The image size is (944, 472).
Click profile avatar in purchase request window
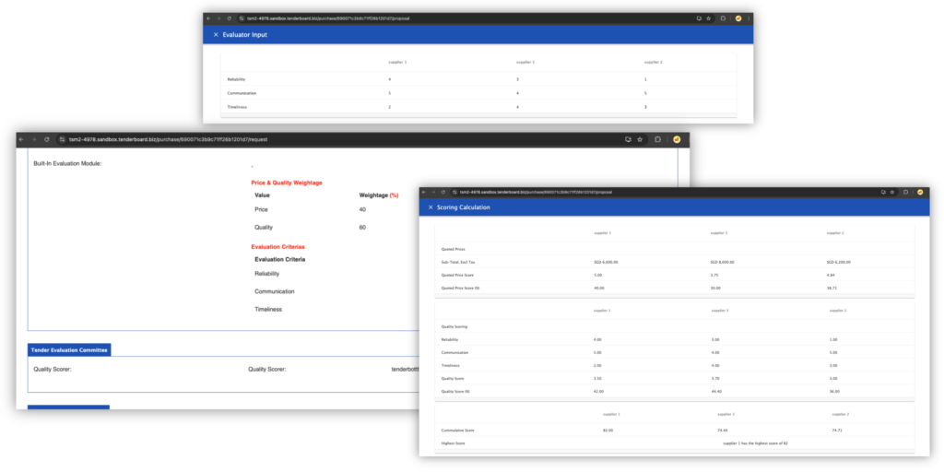pos(676,139)
